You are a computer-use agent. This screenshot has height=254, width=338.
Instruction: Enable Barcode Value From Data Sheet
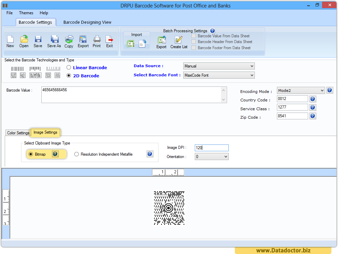pyautogui.click(x=194, y=36)
